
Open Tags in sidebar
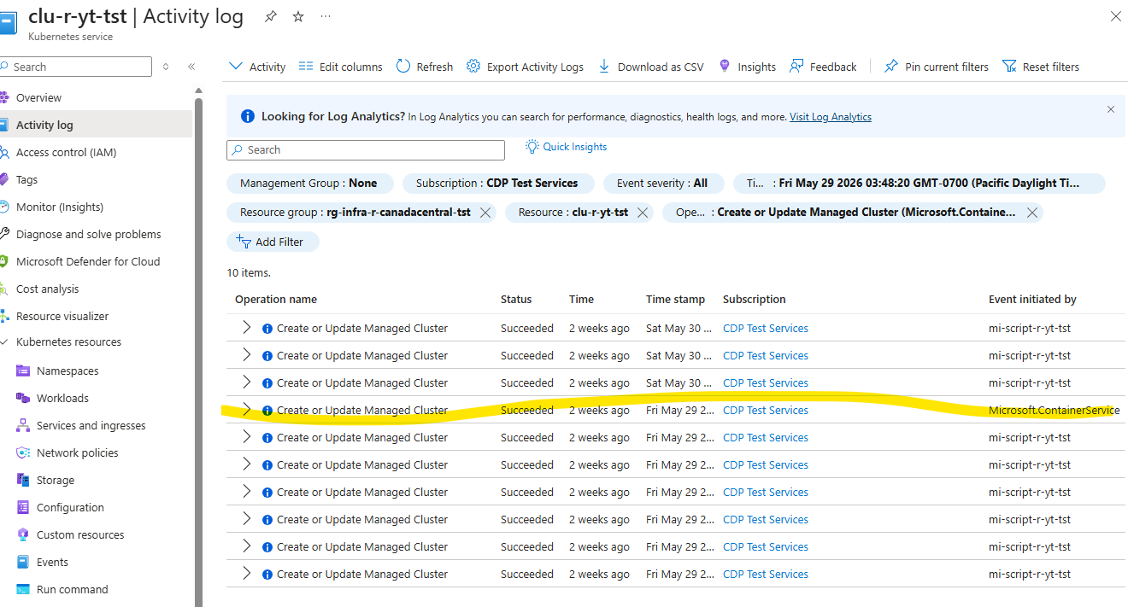coord(26,179)
